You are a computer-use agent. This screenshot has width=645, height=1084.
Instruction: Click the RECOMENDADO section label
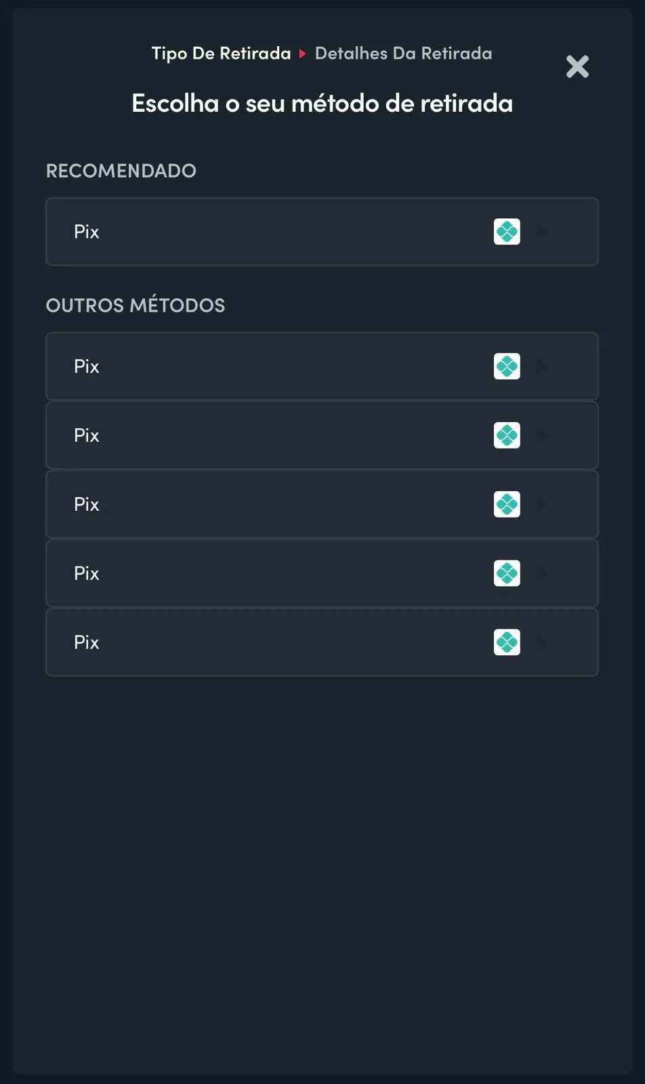121,171
